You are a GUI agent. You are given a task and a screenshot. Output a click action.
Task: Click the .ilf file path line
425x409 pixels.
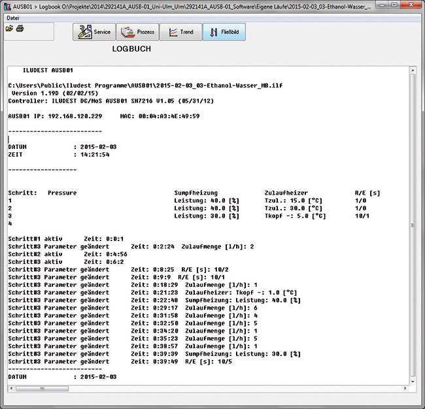click(145, 86)
